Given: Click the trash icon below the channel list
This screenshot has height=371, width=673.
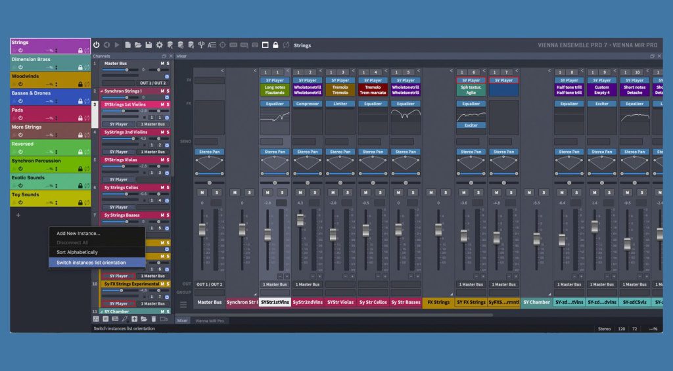Looking at the screenshot, I should (154, 319).
